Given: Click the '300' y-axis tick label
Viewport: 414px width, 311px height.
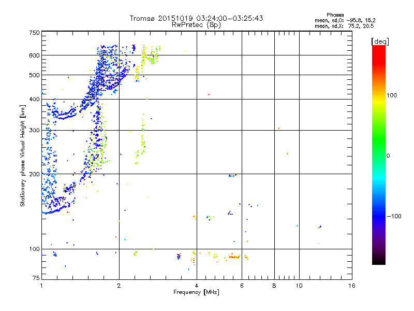Looking at the screenshot, I should 34,130.
